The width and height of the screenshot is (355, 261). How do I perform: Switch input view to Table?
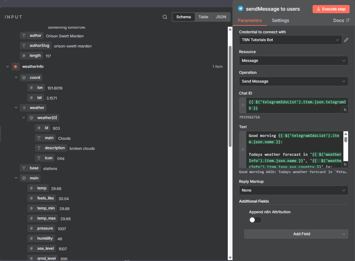[x=203, y=17]
